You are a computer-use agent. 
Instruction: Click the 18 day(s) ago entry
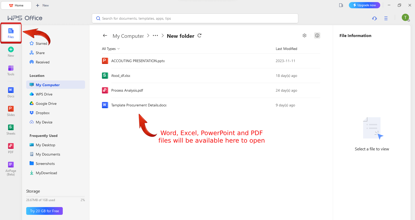point(286,76)
